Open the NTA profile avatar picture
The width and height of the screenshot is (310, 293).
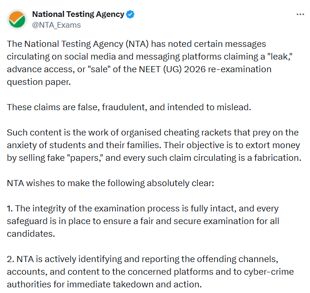(17, 19)
